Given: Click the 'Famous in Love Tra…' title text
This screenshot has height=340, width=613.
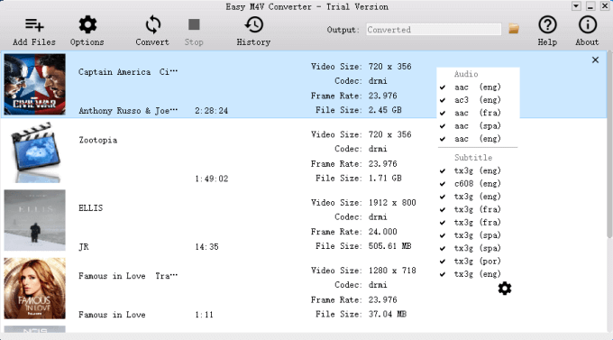Looking at the screenshot, I should [x=128, y=276].
